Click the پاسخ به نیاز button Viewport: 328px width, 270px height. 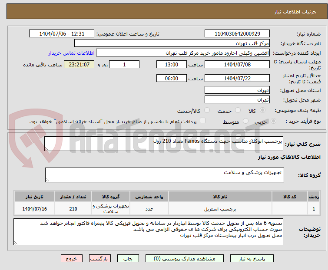coord(252,259)
